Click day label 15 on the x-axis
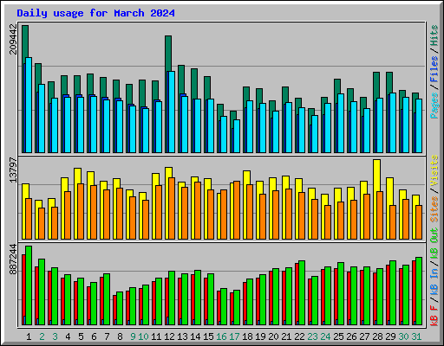This screenshot has width=444, height=346. 208,336
